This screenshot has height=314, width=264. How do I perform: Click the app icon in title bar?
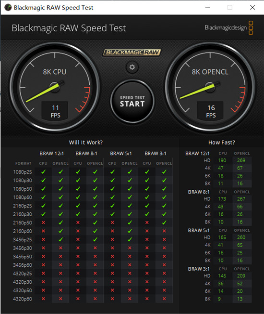[x=8, y=7]
